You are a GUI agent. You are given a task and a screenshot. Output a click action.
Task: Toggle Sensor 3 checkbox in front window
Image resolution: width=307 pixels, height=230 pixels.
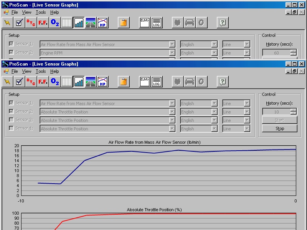coord(11,120)
